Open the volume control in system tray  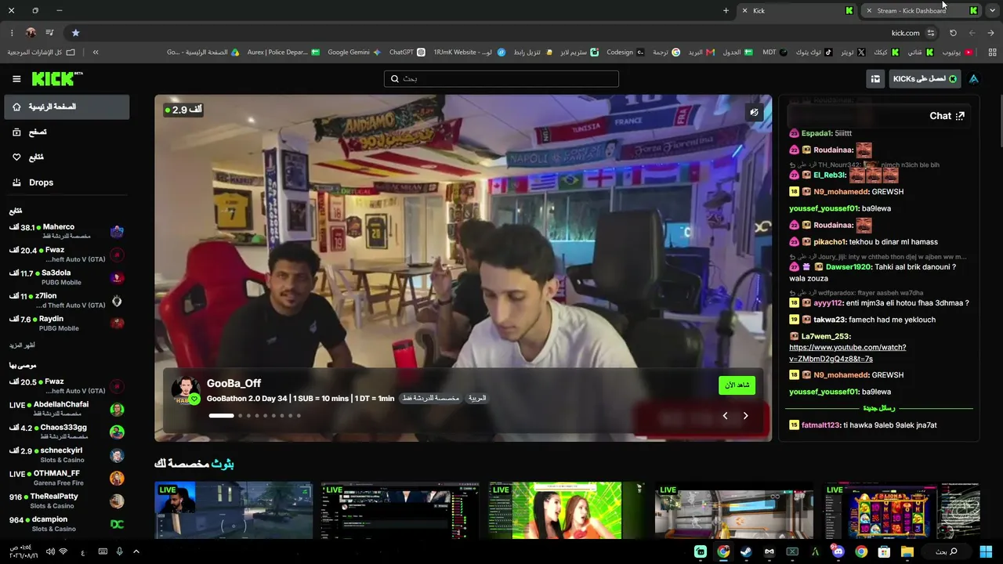click(50, 552)
